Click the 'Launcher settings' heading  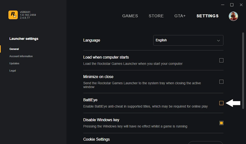(x=24, y=39)
